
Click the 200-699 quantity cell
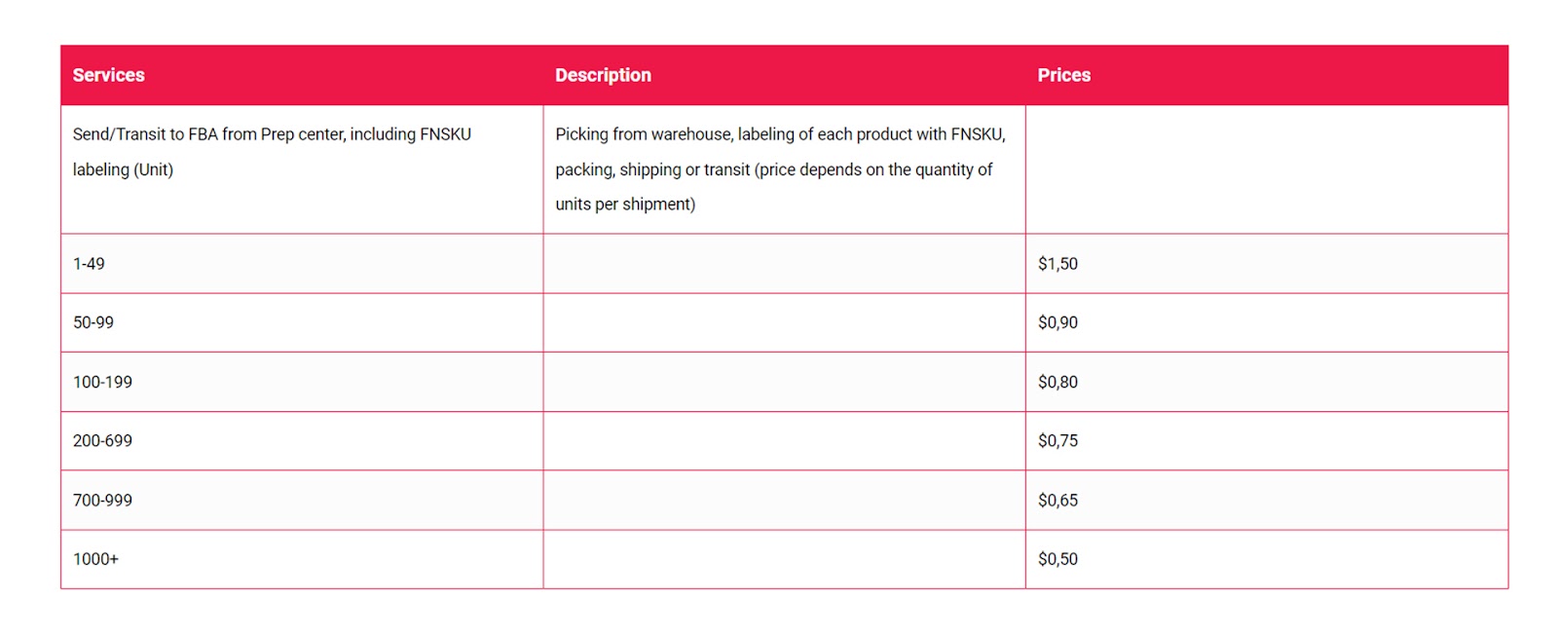pyautogui.click(x=102, y=441)
